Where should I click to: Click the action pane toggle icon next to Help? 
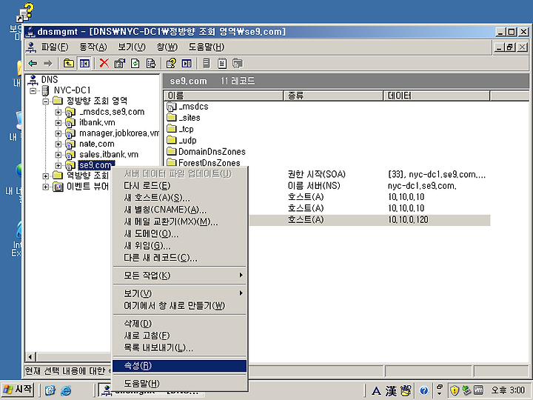click(187, 63)
